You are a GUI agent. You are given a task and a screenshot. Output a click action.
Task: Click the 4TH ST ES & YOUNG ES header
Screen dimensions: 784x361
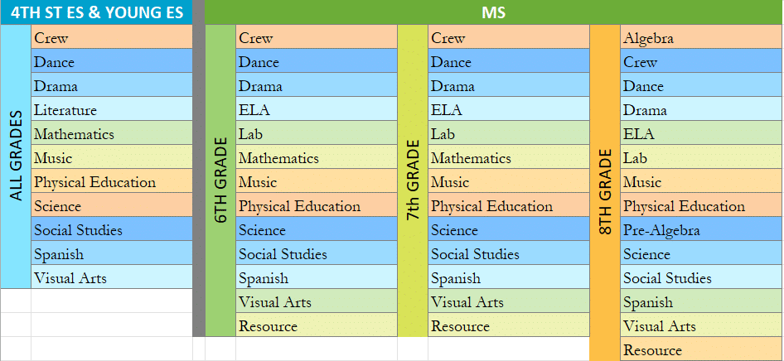tap(96, 12)
